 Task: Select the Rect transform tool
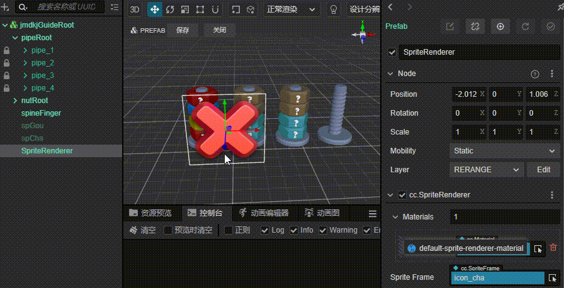[x=200, y=9]
